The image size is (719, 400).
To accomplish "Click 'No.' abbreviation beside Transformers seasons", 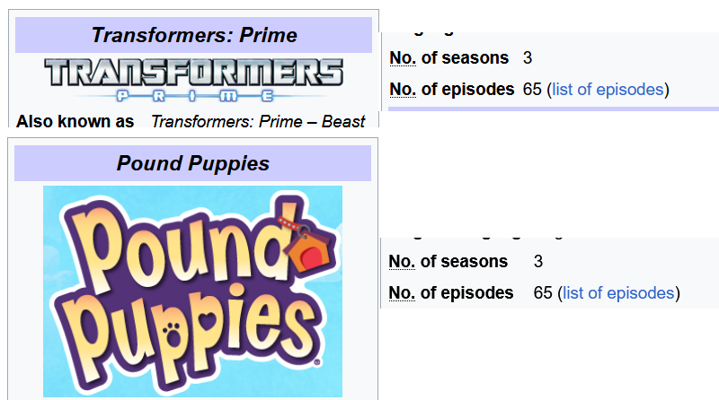I will click(402, 58).
